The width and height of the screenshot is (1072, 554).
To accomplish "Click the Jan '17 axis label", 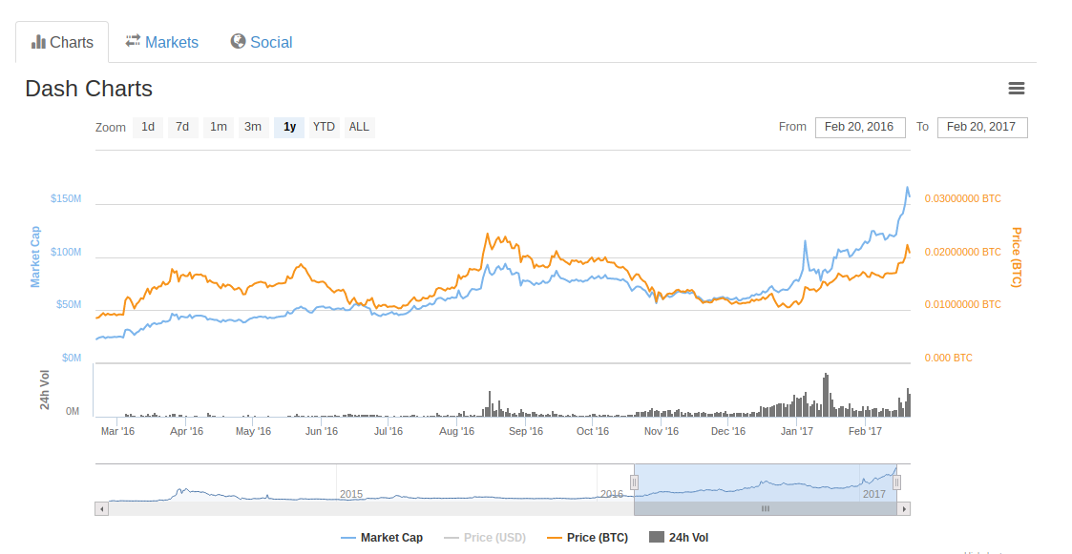I will 797,431.
